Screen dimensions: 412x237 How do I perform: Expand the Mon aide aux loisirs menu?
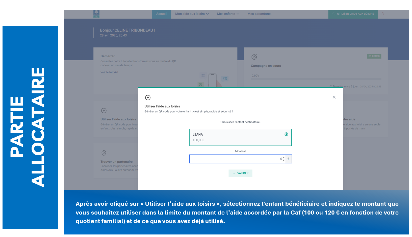(x=192, y=14)
